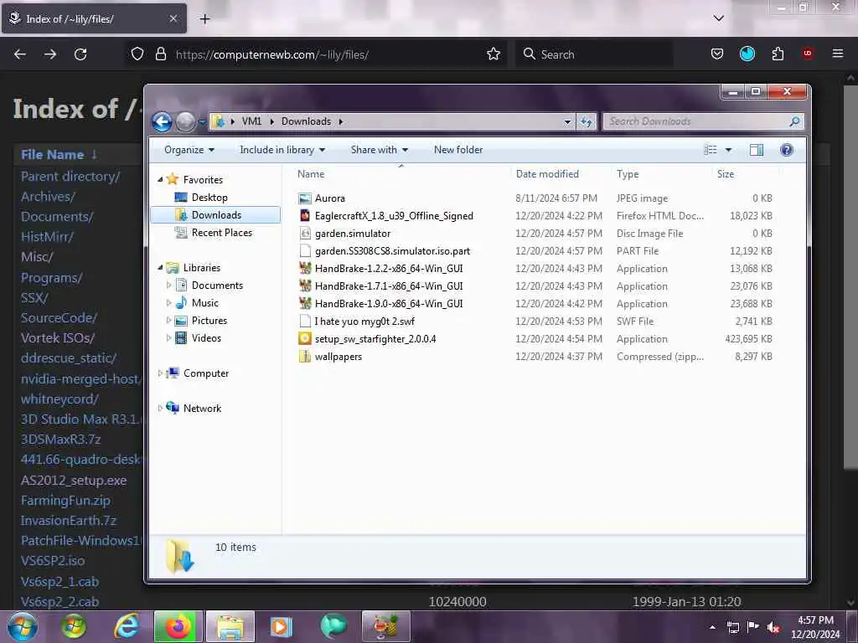Open the Pictures library
Viewport: 858px width, 643px height.
click(209, 321)
